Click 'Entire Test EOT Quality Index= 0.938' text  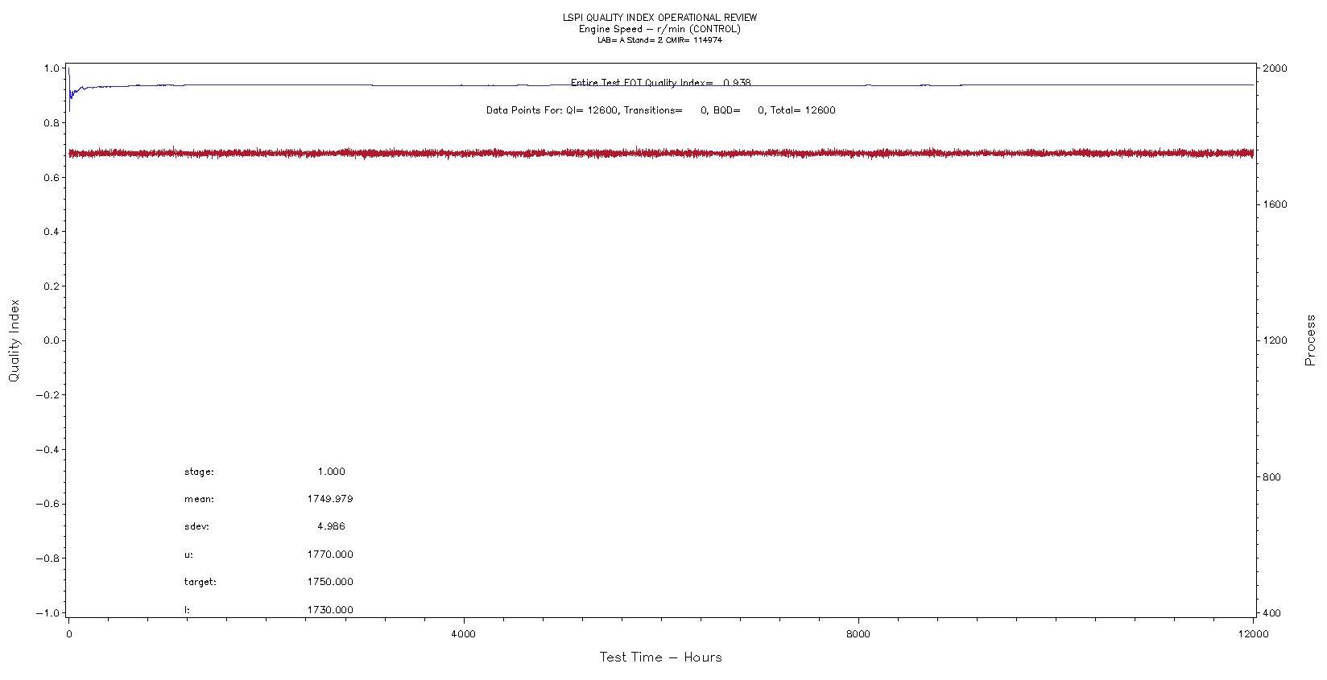click(x=660, y=82)
